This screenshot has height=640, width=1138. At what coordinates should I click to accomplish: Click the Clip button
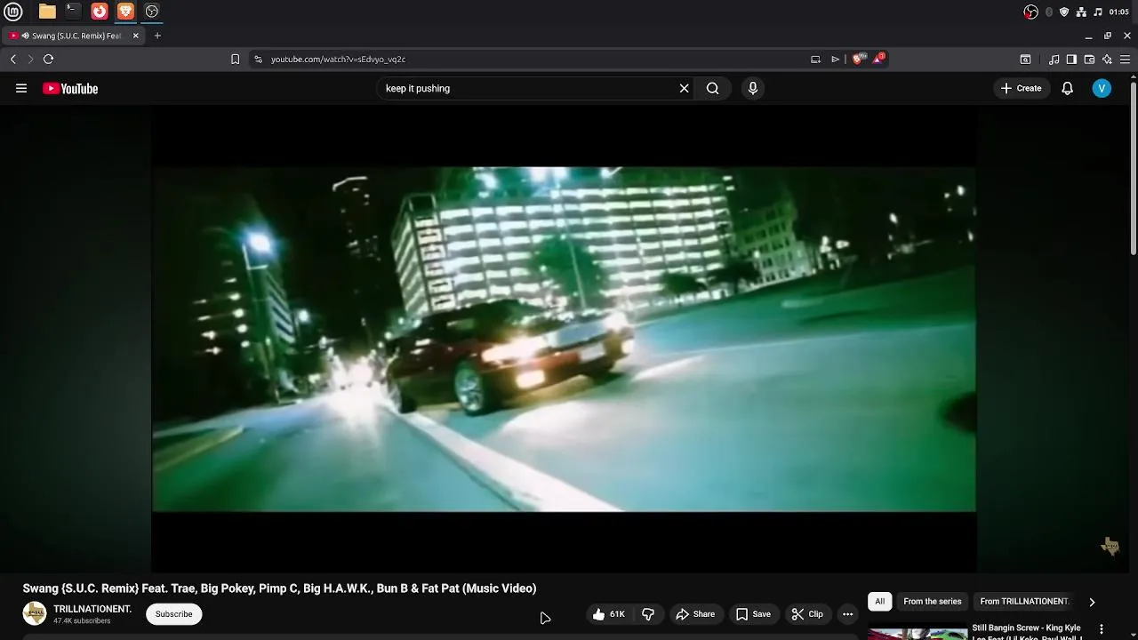[807, 614]
